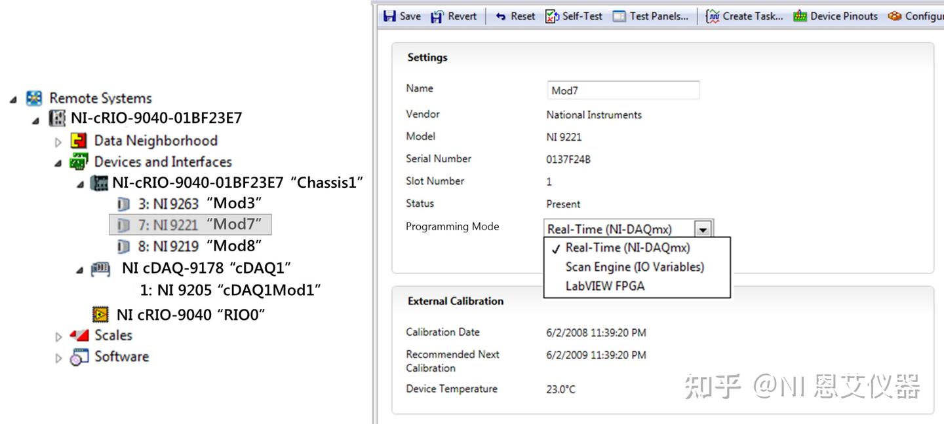Click the module icon beside 3: NI 9263
Viewport: 944px width, 424px height.
(123, 203)
